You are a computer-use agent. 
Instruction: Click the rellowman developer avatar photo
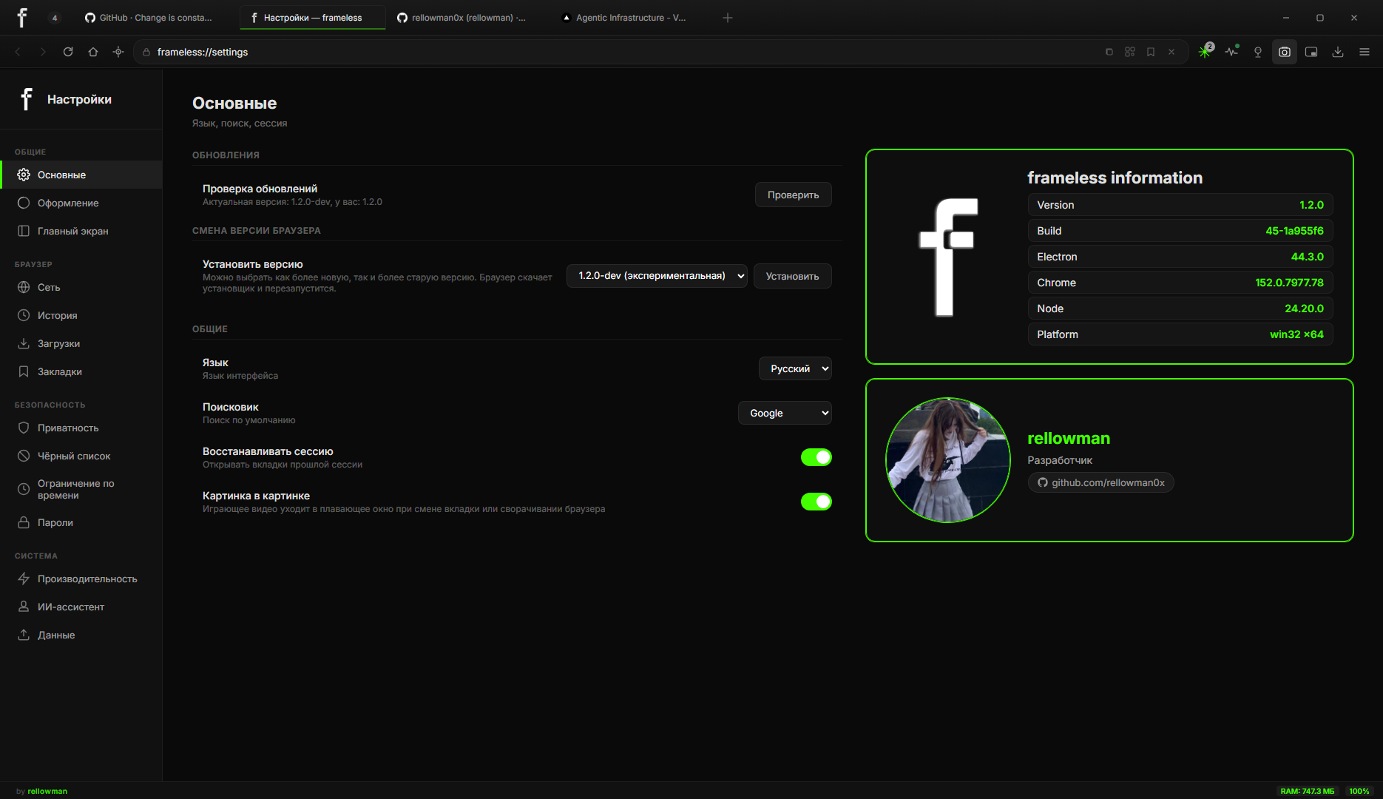point(948,460)
